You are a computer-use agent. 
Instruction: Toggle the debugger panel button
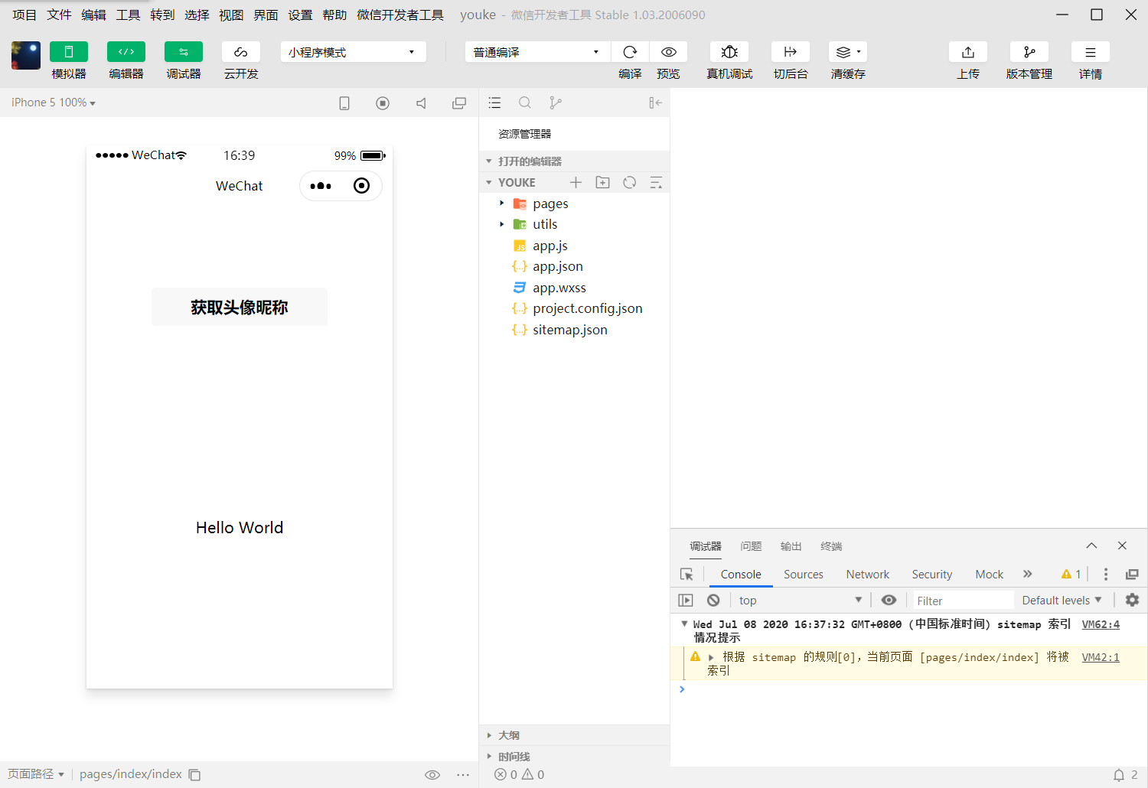pos(184,52)
